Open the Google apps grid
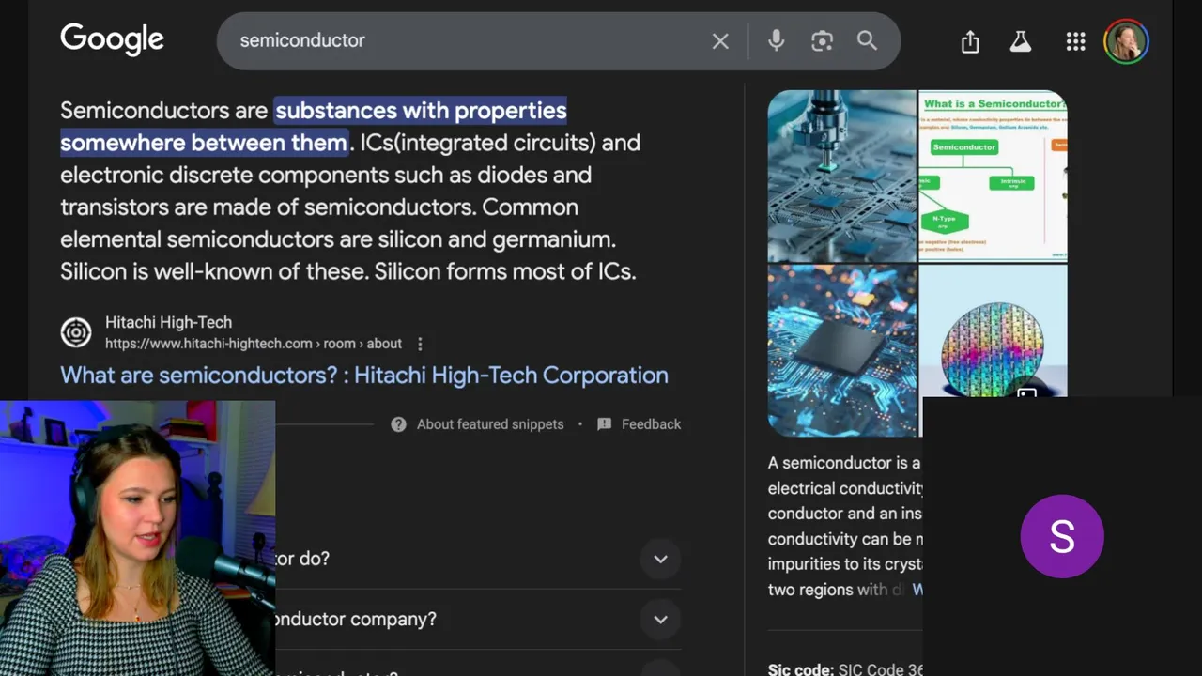The width and height of the screenshot is (1202, 676). point(1075,41)
